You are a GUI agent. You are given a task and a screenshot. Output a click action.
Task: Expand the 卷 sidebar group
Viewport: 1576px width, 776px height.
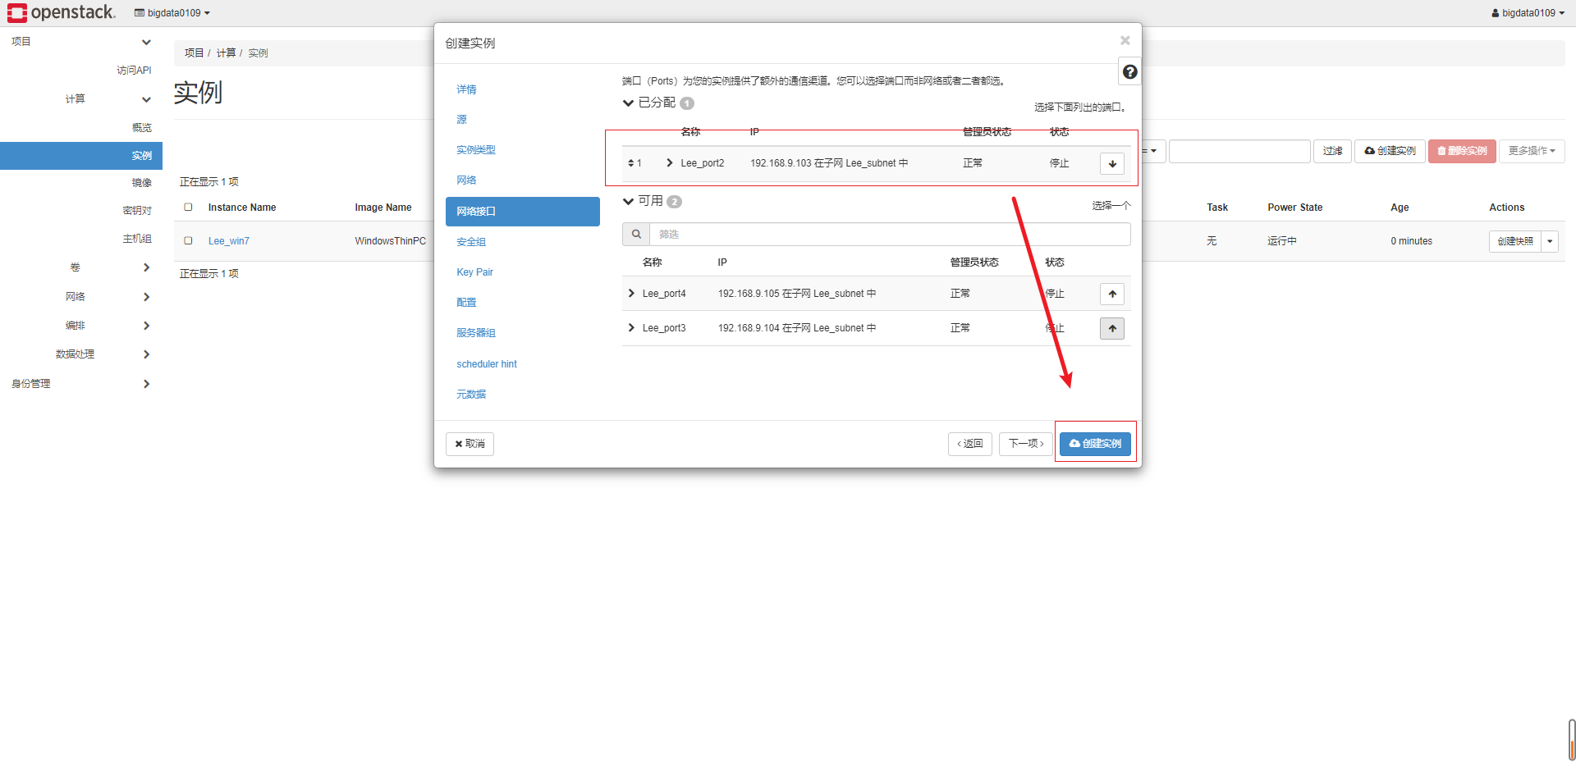(146, 267)
